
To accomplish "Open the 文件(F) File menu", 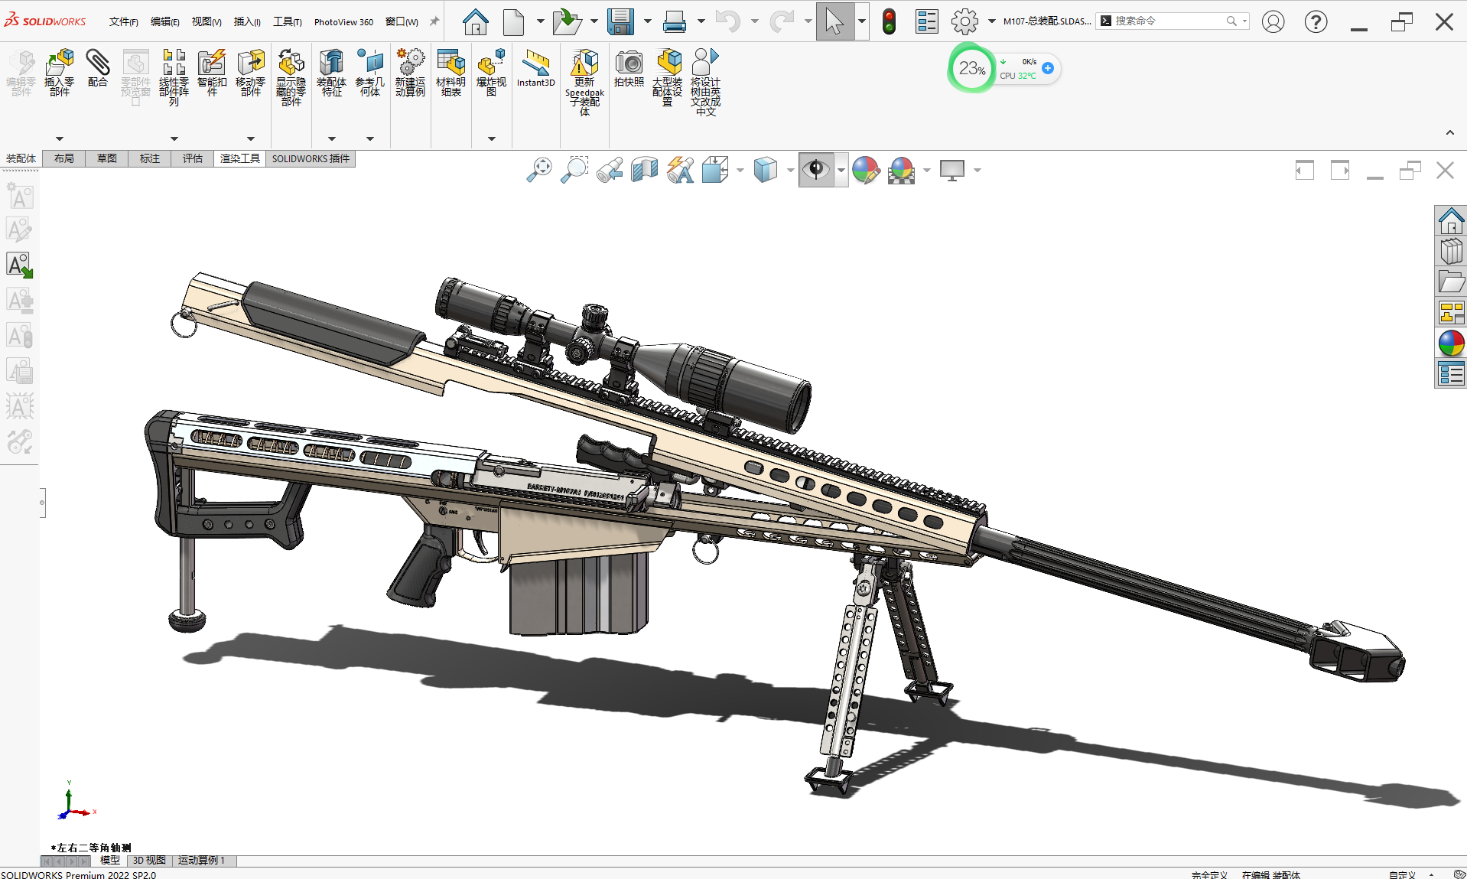I will 123,21.
